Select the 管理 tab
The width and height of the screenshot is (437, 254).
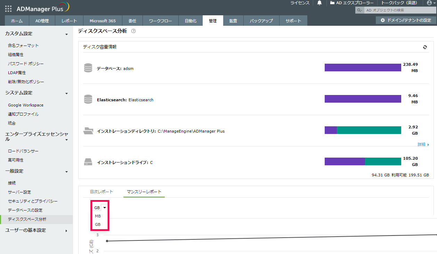tap(213, 21)
